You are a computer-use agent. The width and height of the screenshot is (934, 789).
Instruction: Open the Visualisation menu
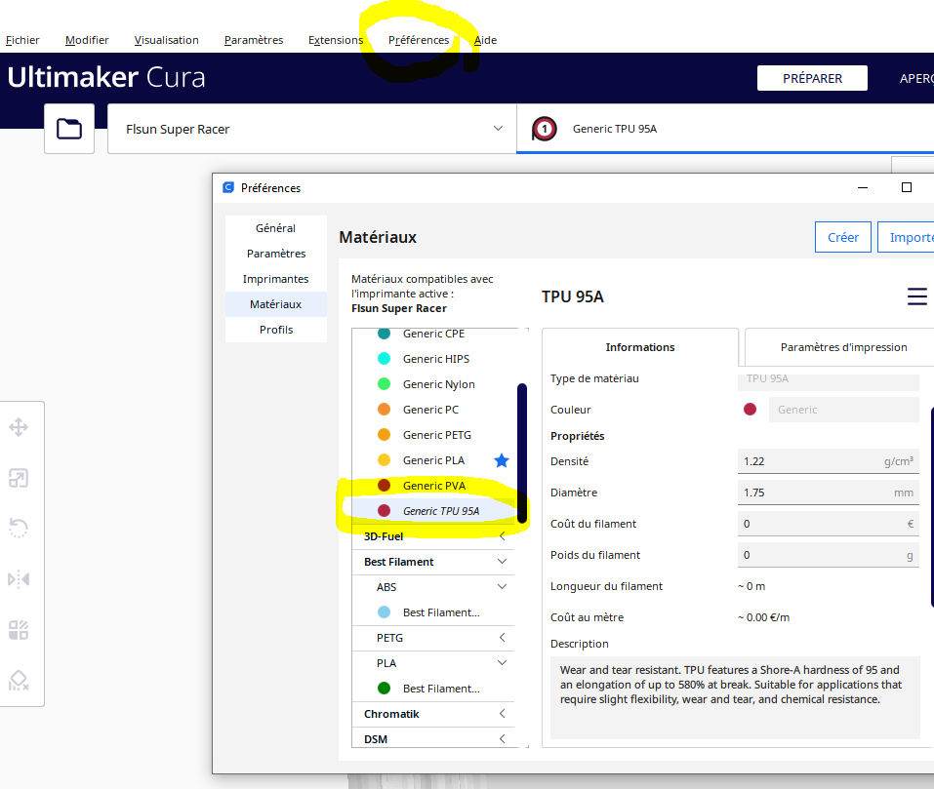point(166,40)
